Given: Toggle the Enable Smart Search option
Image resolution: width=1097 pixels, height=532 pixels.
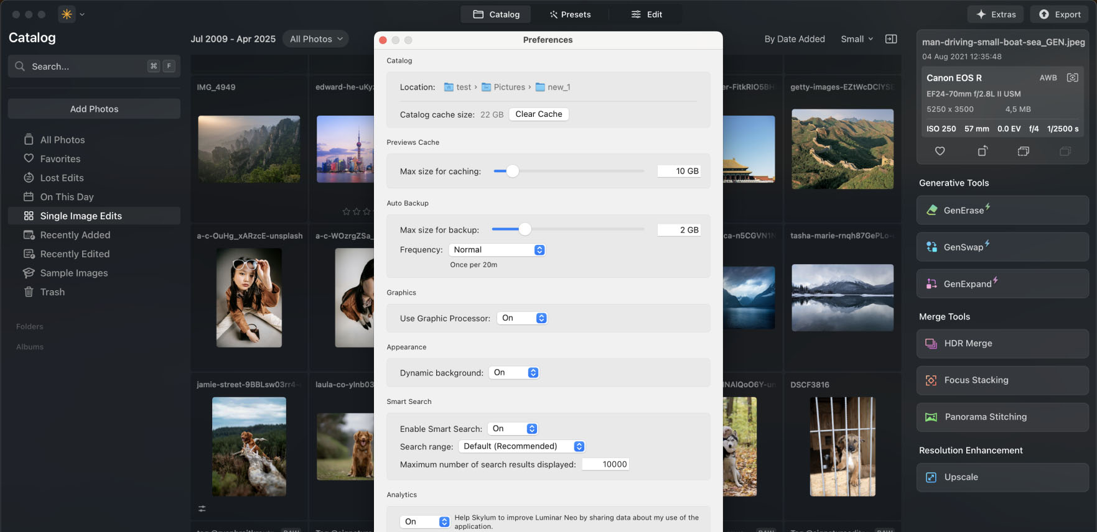Looking at the screenshot, I should [x=513, y=429].
